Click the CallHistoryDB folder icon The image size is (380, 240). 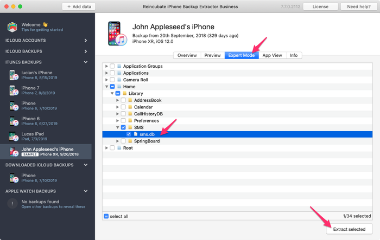130,114
